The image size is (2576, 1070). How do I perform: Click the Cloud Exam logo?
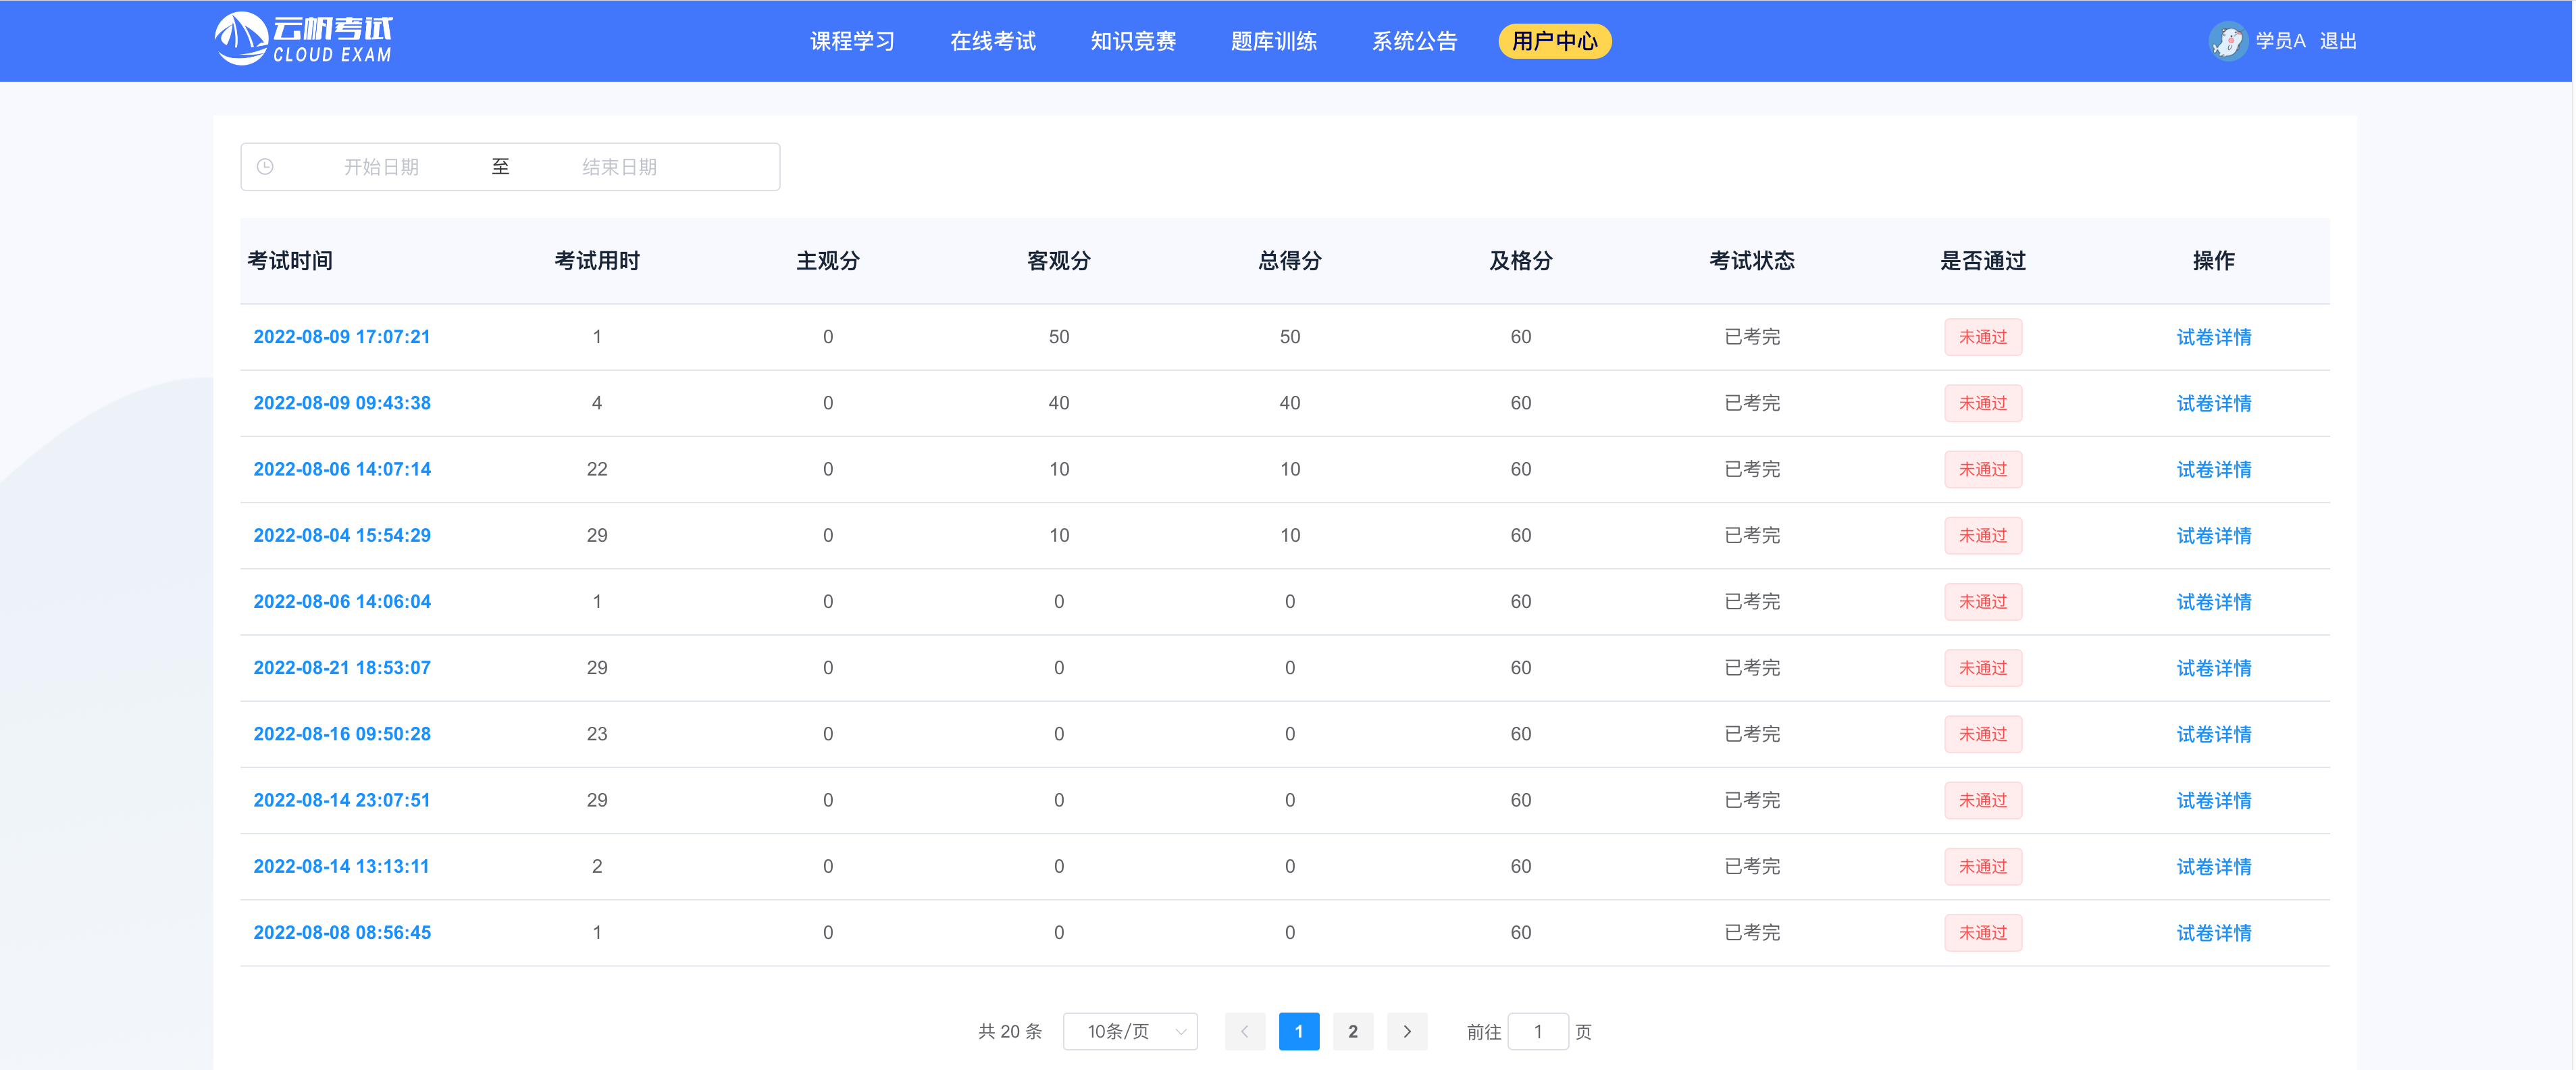click(304, 39)
